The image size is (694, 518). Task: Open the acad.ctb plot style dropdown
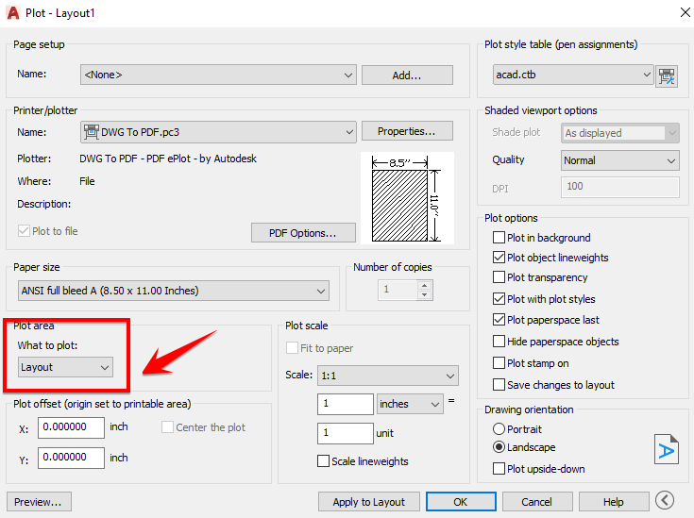pos(573,75)
